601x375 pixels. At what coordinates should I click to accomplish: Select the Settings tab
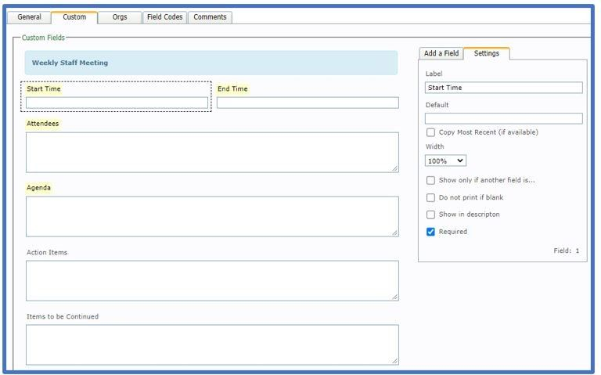pos(487,53)
